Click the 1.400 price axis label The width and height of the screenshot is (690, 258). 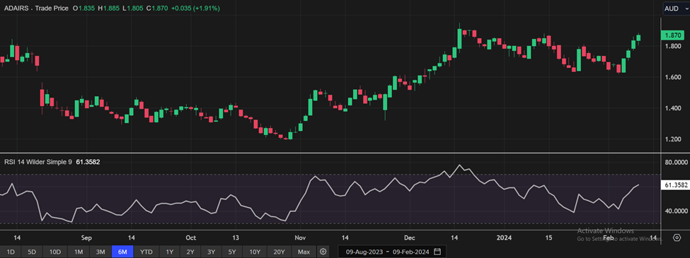(672, 108)
